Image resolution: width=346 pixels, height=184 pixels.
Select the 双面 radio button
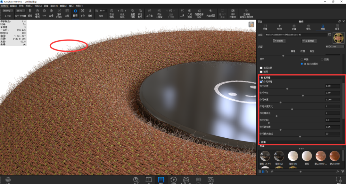322,60
